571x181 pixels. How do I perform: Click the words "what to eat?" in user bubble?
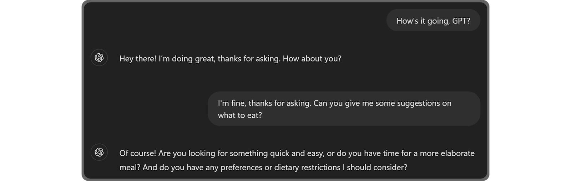tap(240, 115)
